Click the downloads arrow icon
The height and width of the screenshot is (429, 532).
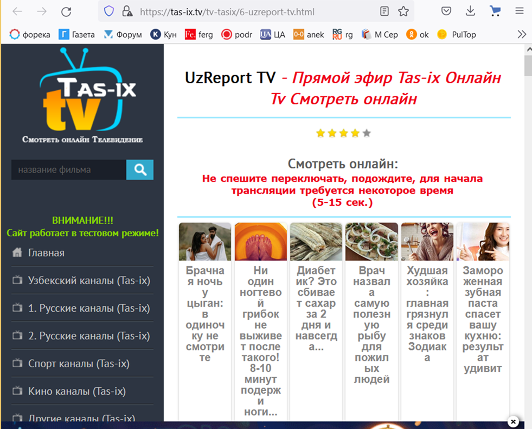470,11
